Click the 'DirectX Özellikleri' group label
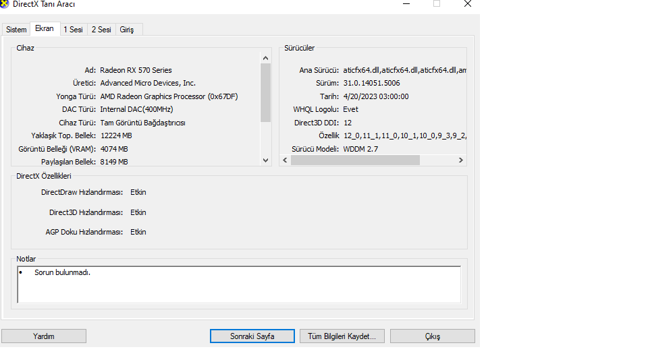Screen dimensions: 648x364 pos(44,176)
